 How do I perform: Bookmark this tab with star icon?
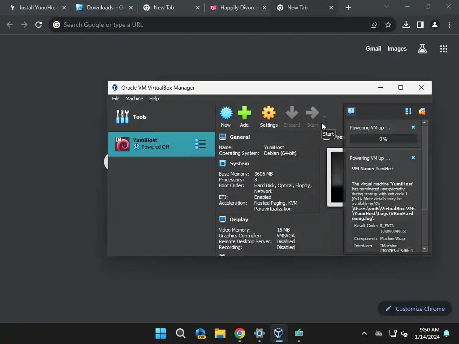[x=388, y=25]
